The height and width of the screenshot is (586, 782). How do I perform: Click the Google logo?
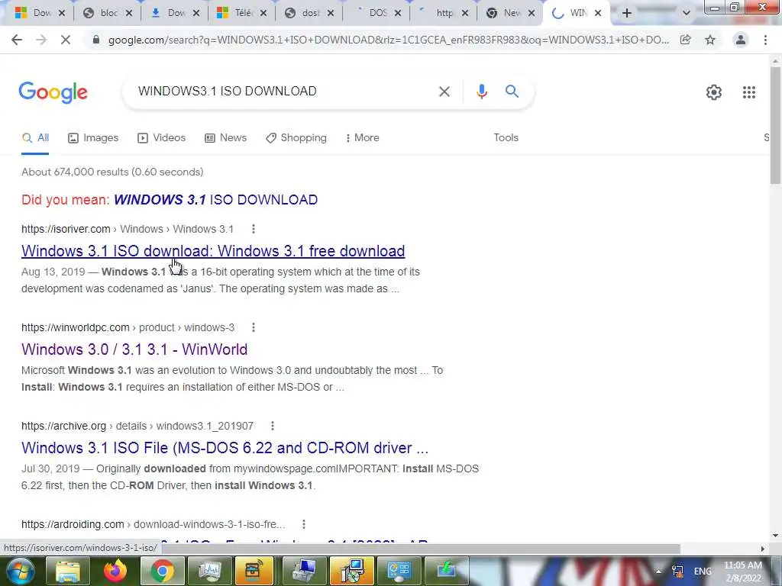coord(53,92)
